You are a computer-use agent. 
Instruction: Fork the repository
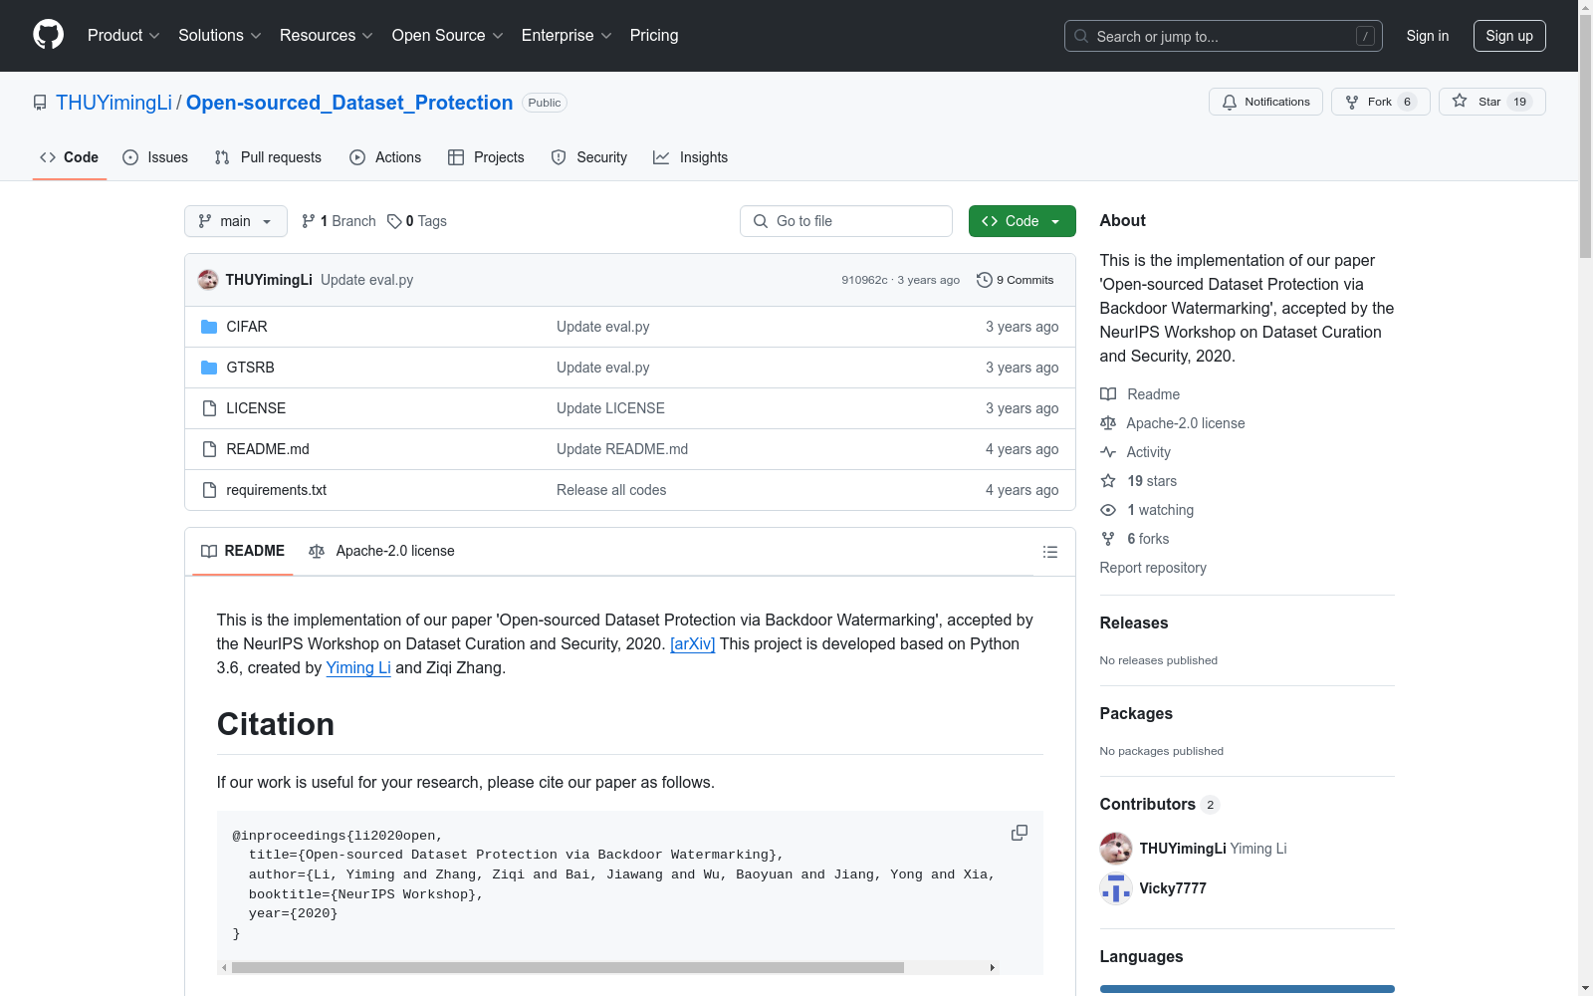click(x=1380, y=102)
